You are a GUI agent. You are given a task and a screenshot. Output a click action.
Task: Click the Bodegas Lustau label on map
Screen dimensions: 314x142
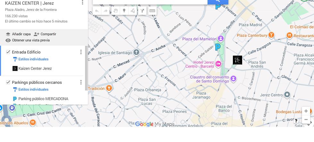tap(289, 112)
